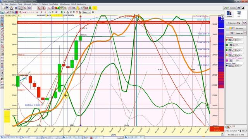Click the save disk icon beside Indicator
Image resolution: width=248 pixels, height=139 pixels.
pos(243,8)
